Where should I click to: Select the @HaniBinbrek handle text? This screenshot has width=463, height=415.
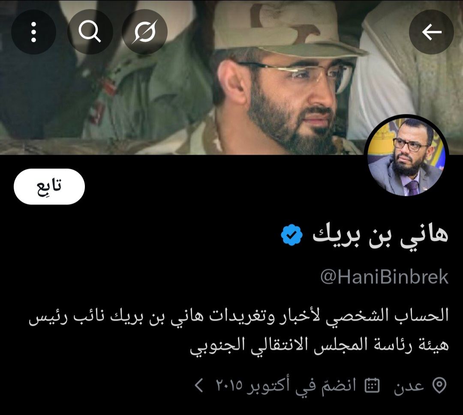[385, 277]
